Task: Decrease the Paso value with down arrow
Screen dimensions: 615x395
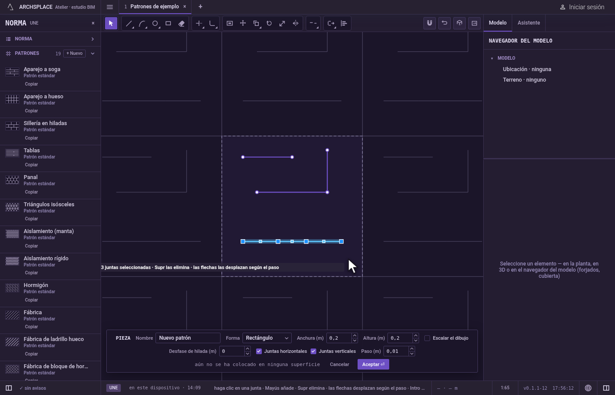Action: [412, 354]
